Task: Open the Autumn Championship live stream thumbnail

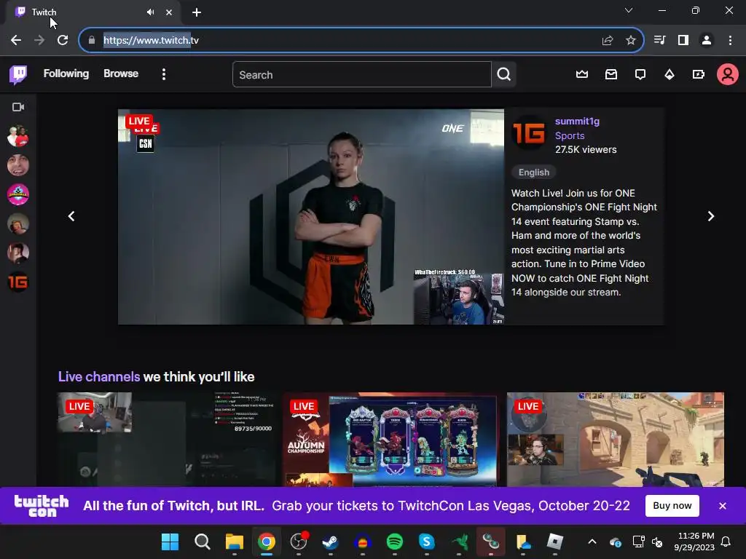Action: 391,439
